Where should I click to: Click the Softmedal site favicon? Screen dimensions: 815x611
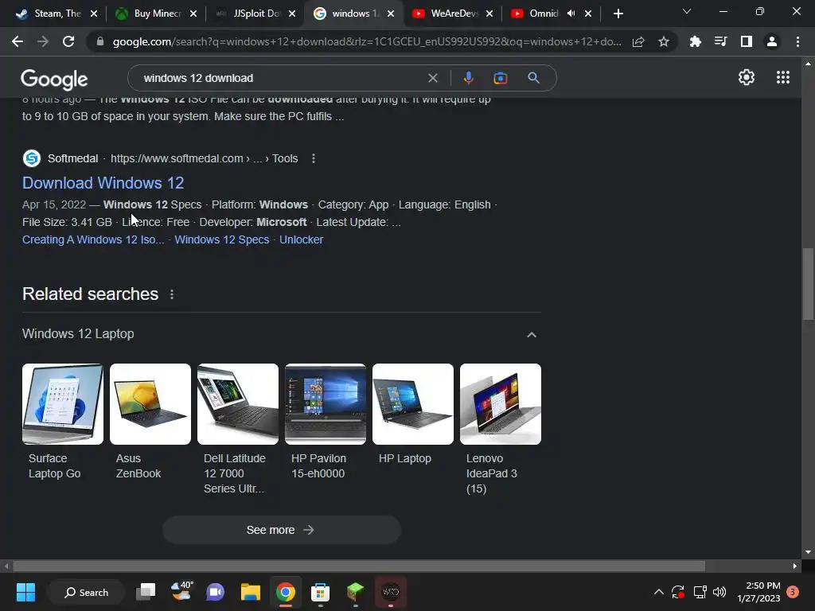pos(32,158)
